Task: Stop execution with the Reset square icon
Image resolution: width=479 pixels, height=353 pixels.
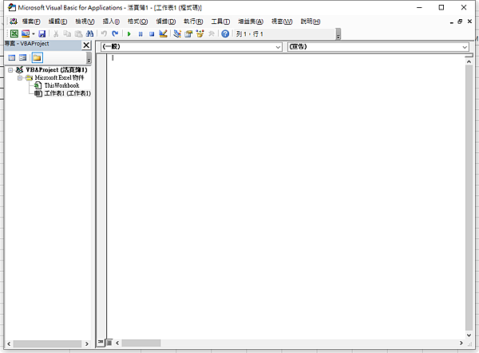Action: coord(152,33)
